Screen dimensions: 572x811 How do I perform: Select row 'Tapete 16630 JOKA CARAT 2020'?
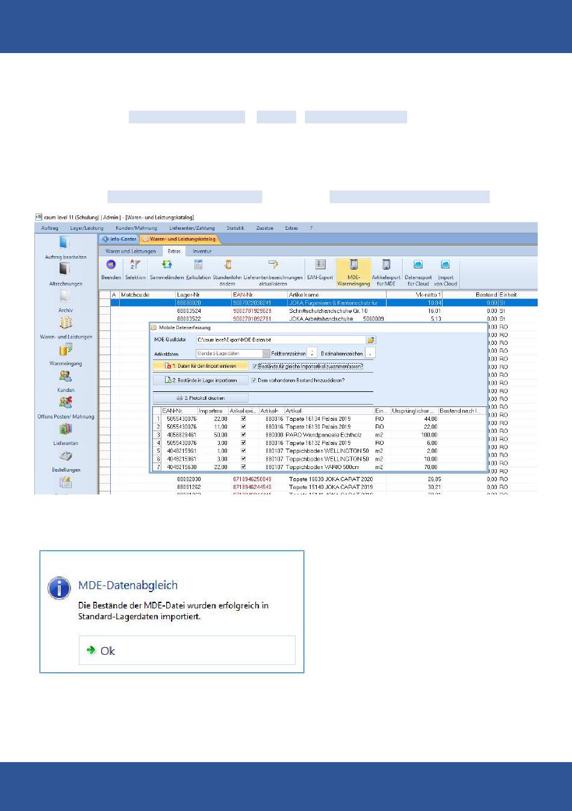318,479
